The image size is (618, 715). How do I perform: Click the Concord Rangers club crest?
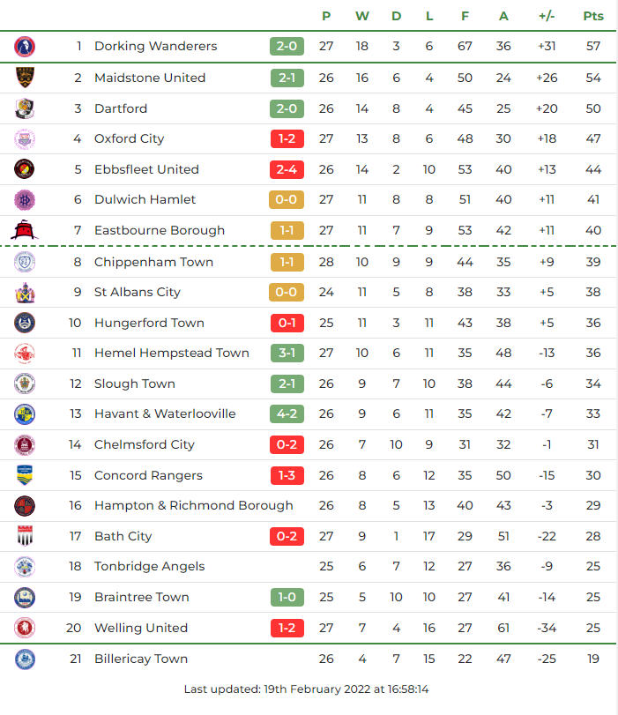25,475
